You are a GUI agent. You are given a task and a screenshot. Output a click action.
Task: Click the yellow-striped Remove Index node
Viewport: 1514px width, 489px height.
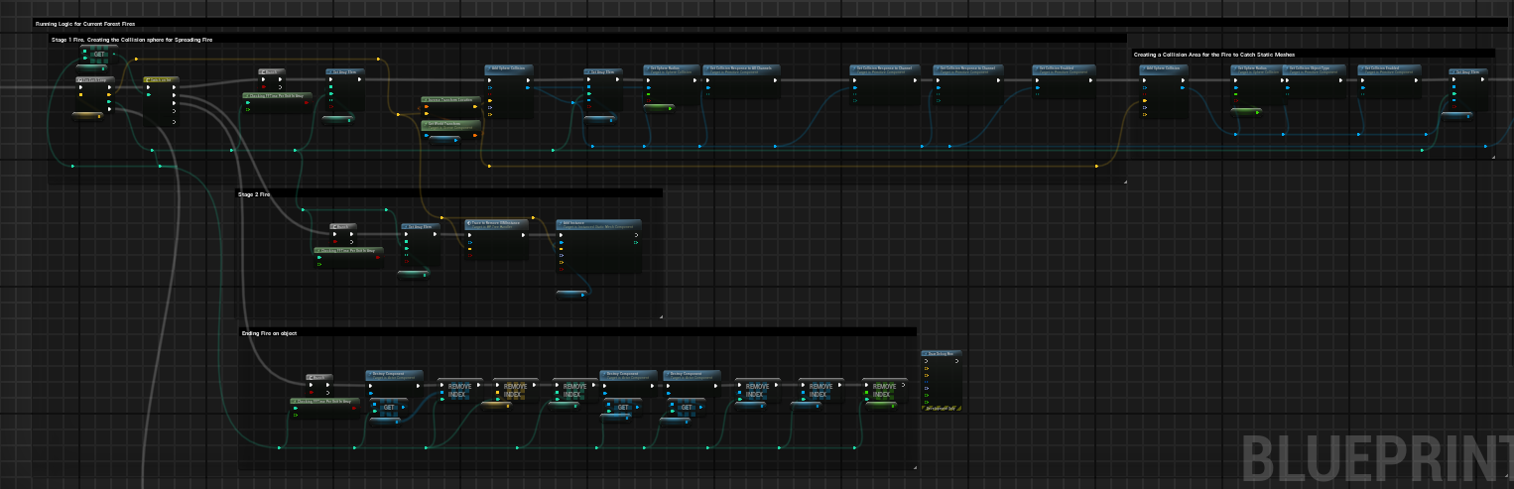512,390
